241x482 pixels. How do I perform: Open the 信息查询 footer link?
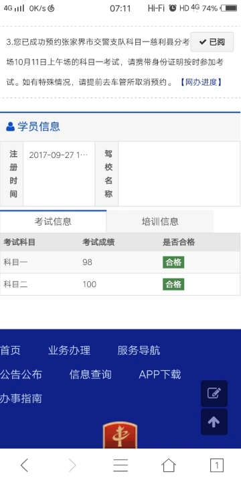click(x=90, y=374)
